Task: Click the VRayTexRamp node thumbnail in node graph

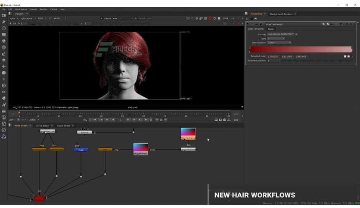Action: (188, 134)
